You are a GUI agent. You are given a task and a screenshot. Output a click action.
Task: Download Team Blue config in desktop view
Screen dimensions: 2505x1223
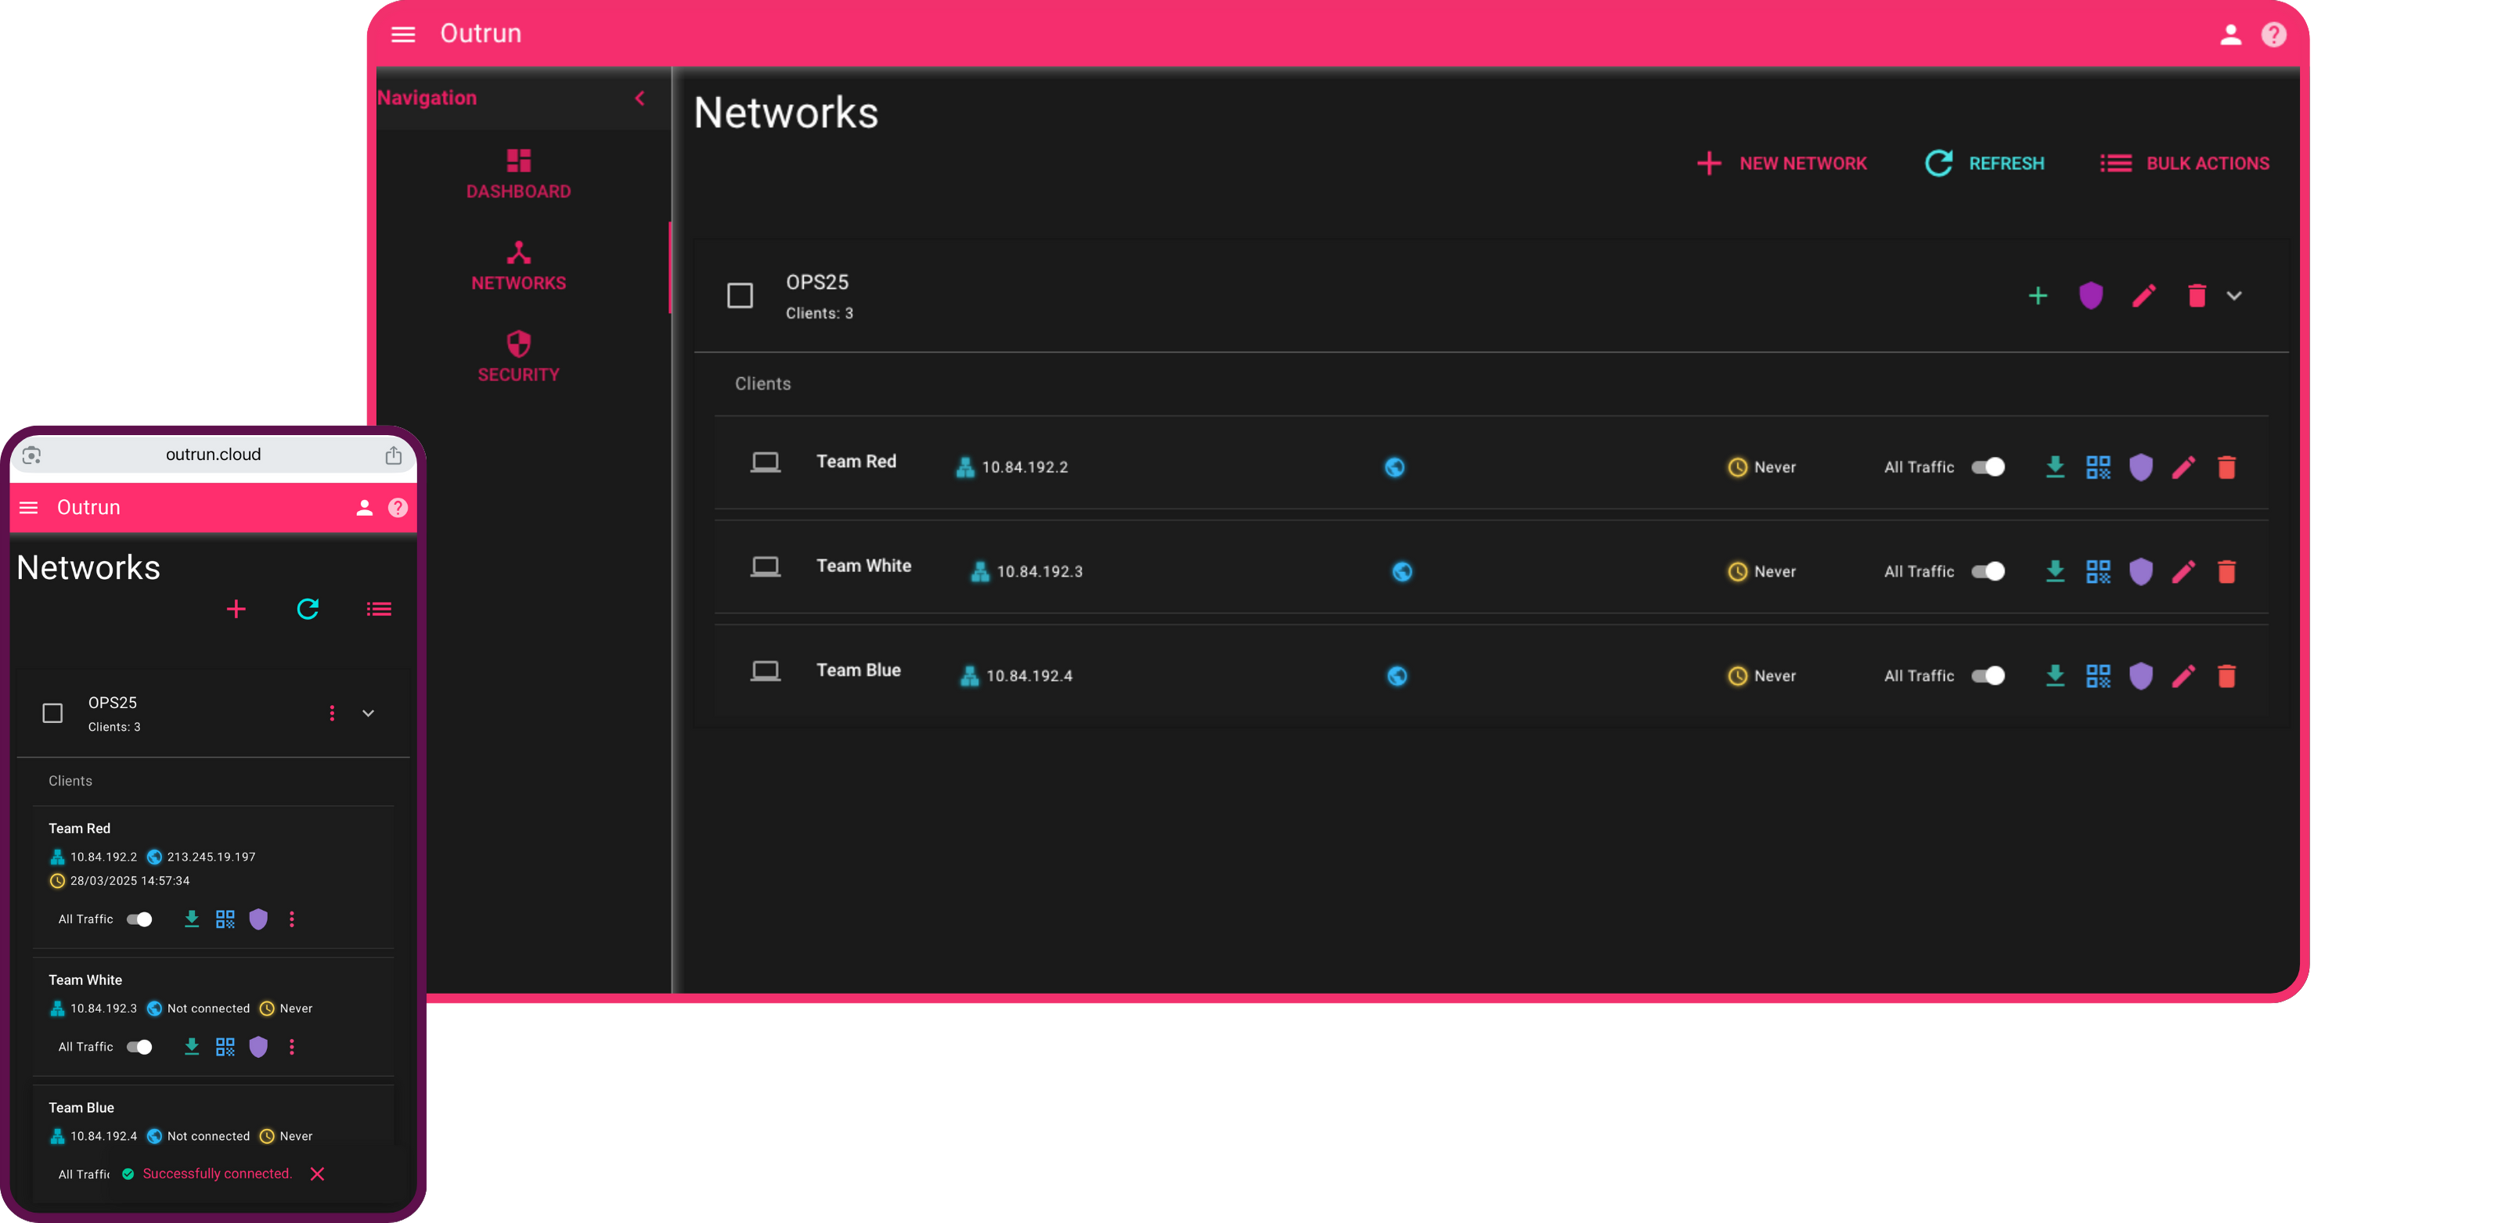2055,674
